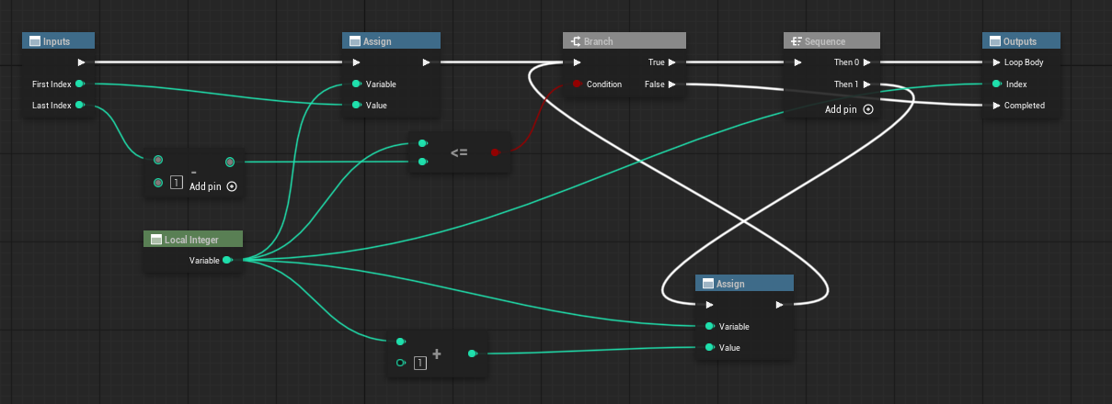Click the top Assign execution input pin
This screenshot has width=1112, height=404.
(x=356, y=62)
